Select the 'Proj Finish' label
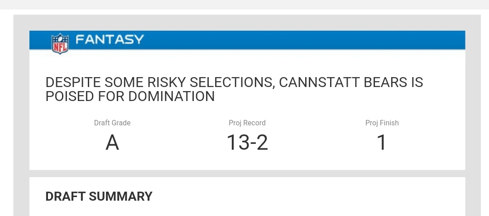The width and height of the screenshot is (489, 216). coord(382,123)
